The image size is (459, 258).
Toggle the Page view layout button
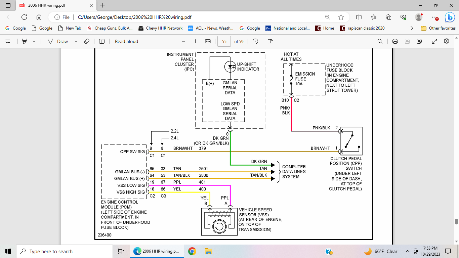270,41
